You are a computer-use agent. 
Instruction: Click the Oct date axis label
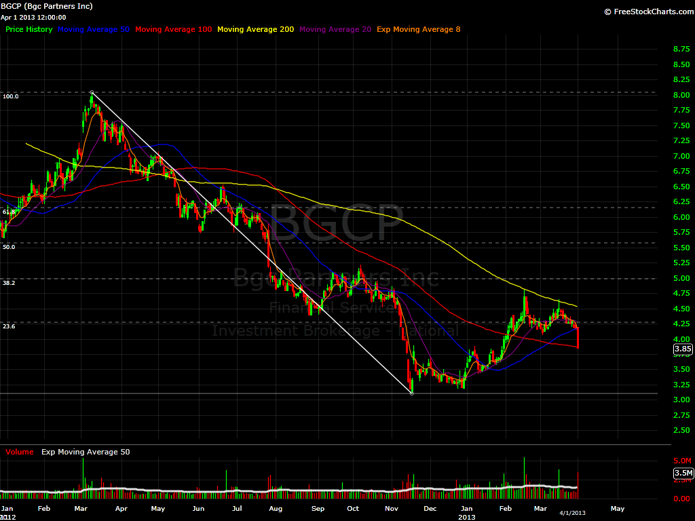coord(353,509)
